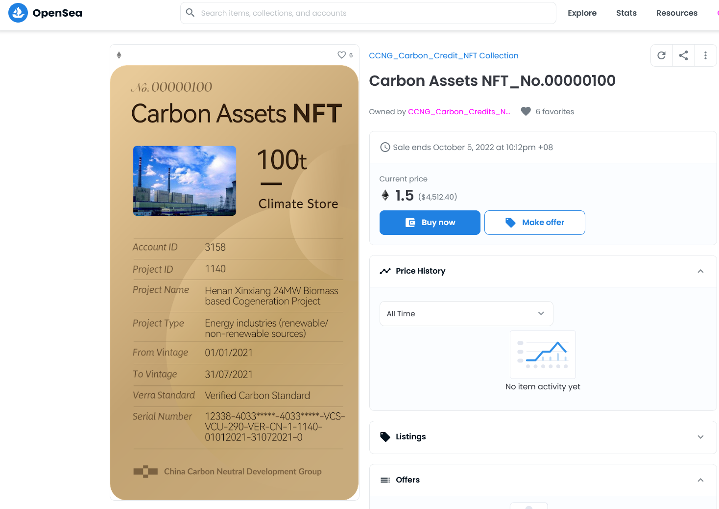Click the Carbon Assets NFT card image
The height and width of the screenshot is (509, 719).
pyautogui.click(x=235, y=283)
